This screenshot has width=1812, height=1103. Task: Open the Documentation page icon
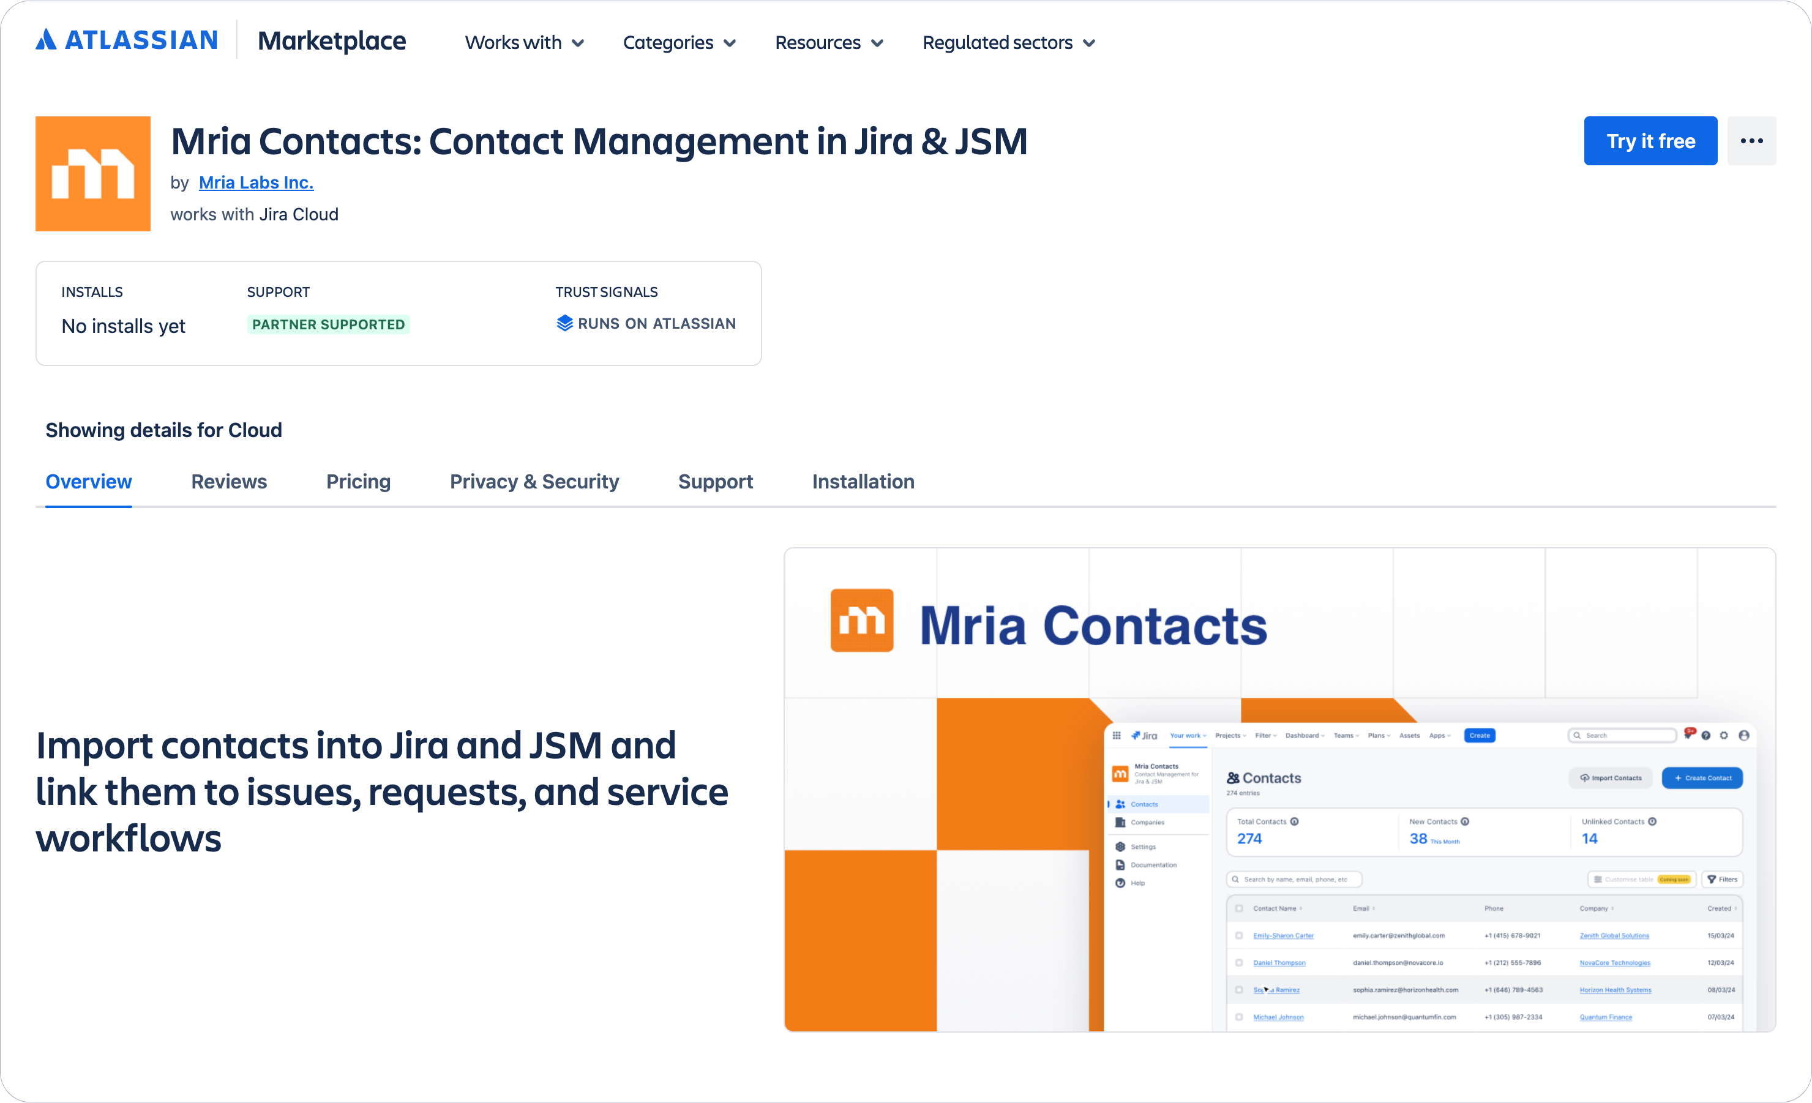pyautogui.click(x=1121, y=865)
